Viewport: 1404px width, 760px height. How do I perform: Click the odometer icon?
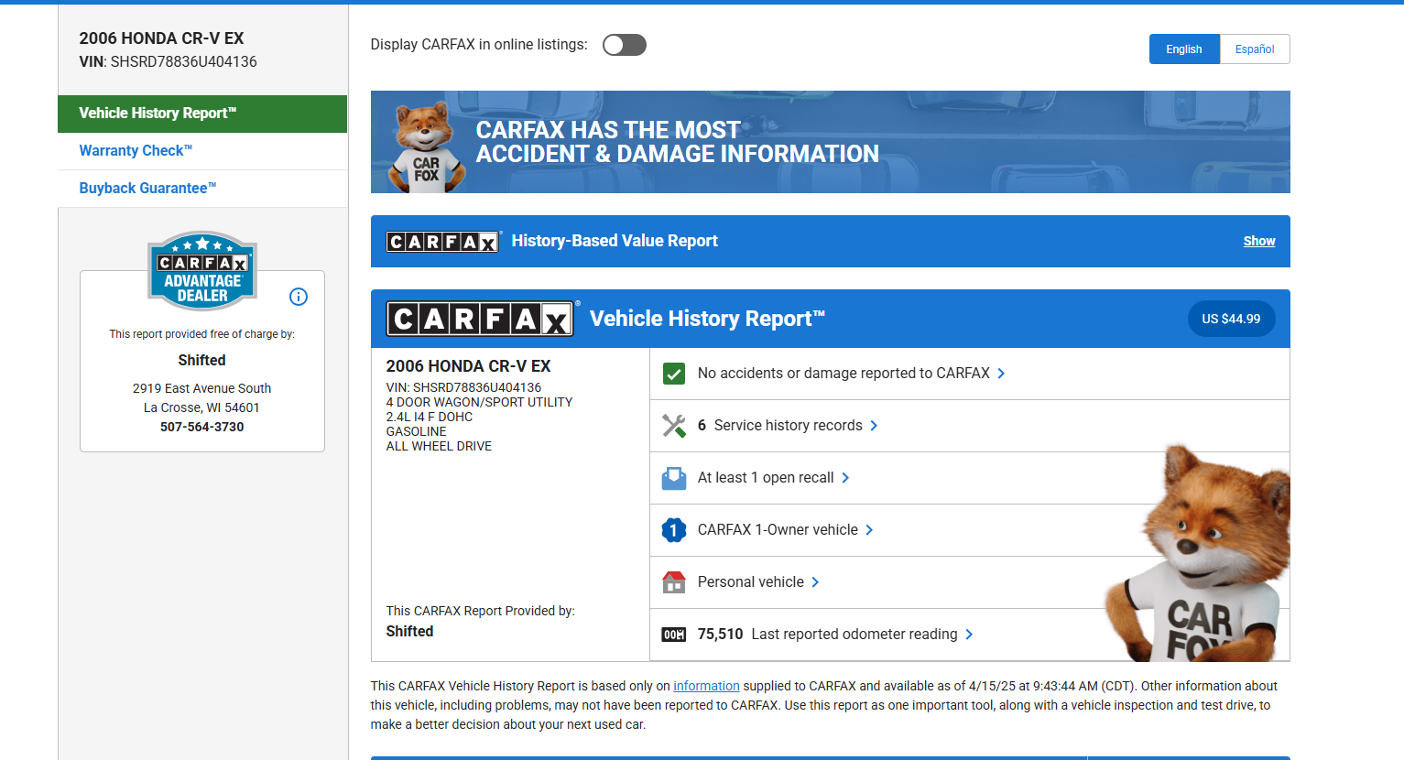[674, 635]
